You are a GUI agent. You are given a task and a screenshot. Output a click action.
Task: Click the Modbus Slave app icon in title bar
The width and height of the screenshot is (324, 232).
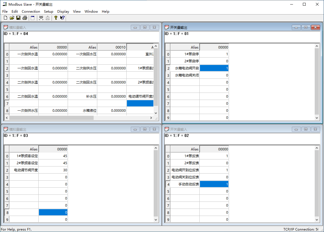point(5,4)
